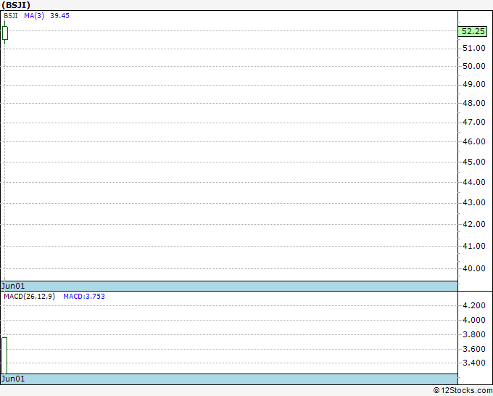
Task: Click the Jun01 label under MACD panel
Action: [13, 379]
